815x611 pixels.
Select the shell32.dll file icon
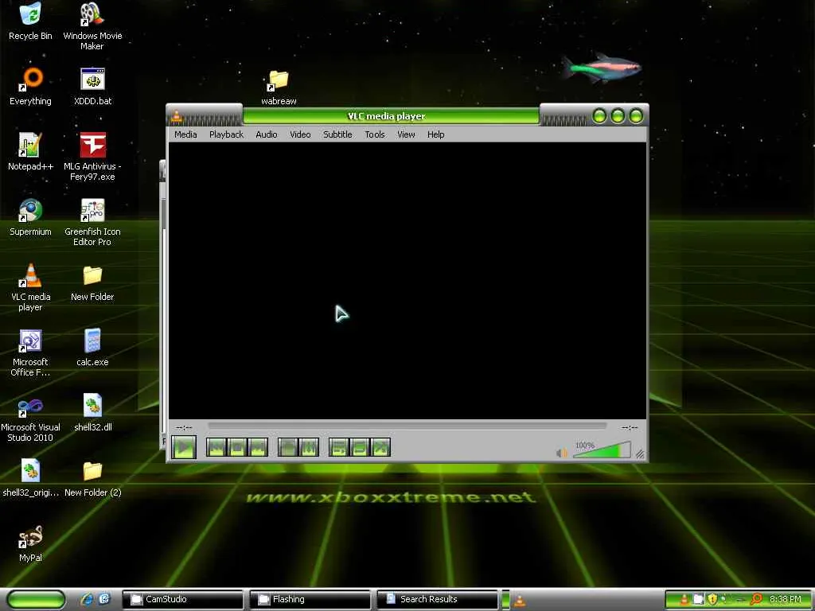(92, 413)
